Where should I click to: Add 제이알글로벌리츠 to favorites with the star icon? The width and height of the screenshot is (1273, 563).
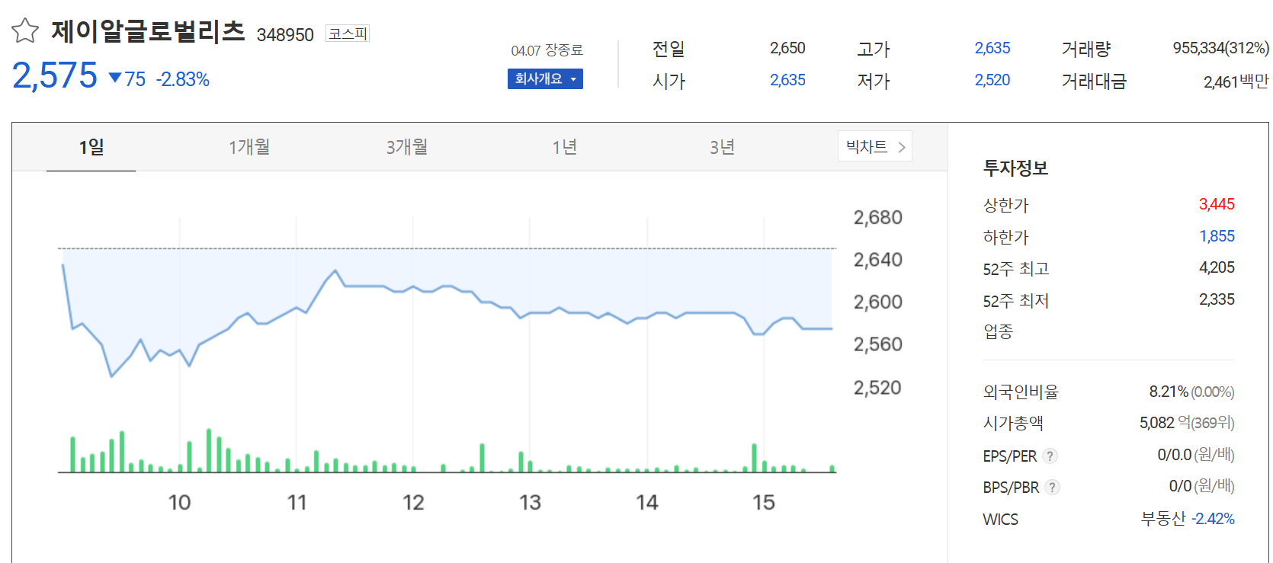[x=25, y=30]
